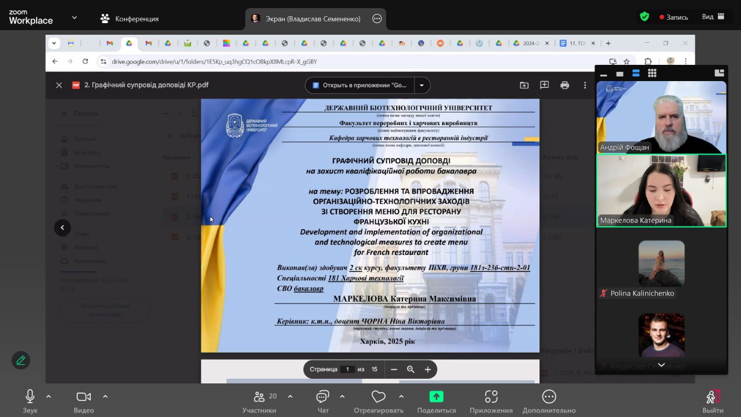
Task: Go to previous file with left arrow
Action: pyautogui.click(x=63, y=228)
